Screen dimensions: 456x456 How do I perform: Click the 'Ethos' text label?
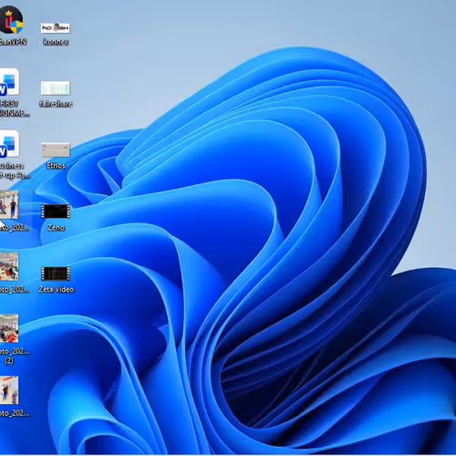click(56, 165)
